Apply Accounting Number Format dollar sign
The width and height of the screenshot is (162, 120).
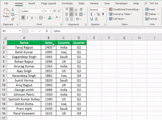(x=91, y=14)
